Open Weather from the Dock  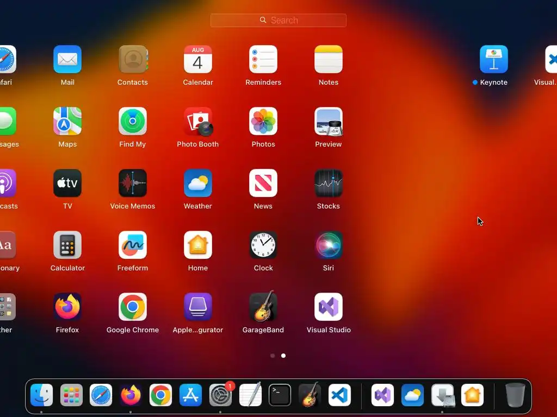(412, 395)
